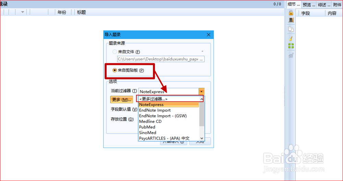Click the 标题 column header
Viewport: 343px width, 181px height.
[x=81, y=12]
